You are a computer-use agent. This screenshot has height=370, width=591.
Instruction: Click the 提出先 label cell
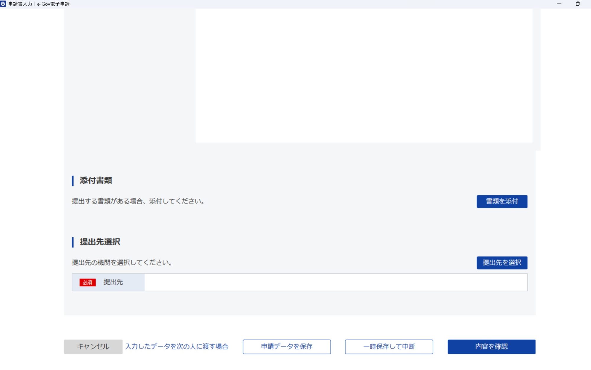pos(113,282)
